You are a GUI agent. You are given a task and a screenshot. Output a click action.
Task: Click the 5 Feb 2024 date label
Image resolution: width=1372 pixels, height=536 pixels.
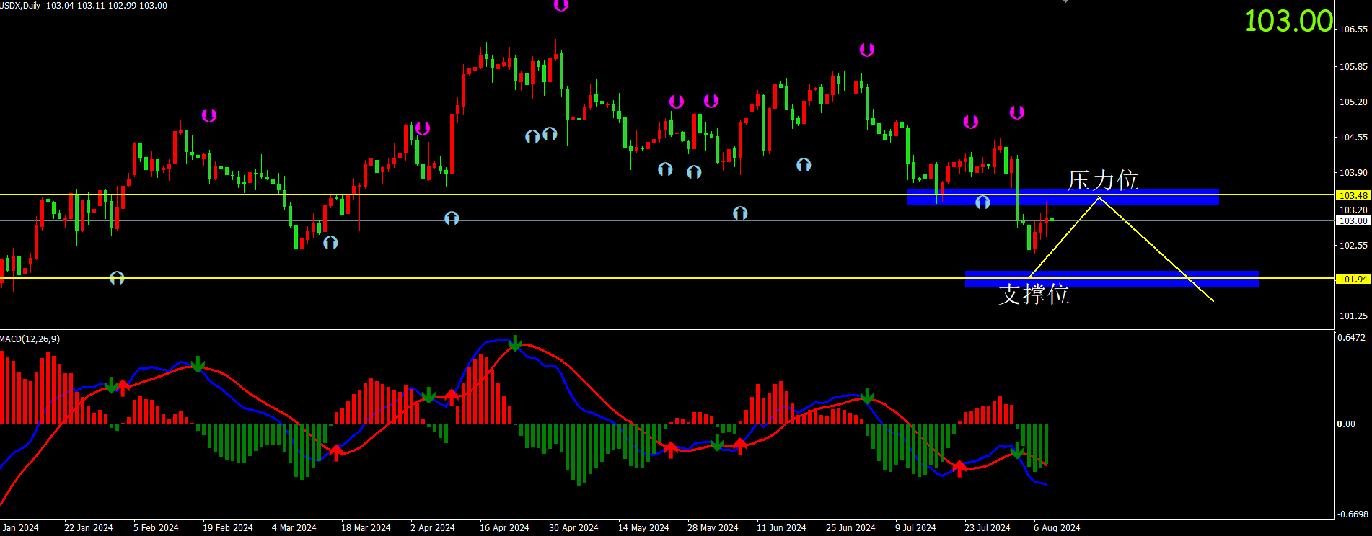coord(156,528)
